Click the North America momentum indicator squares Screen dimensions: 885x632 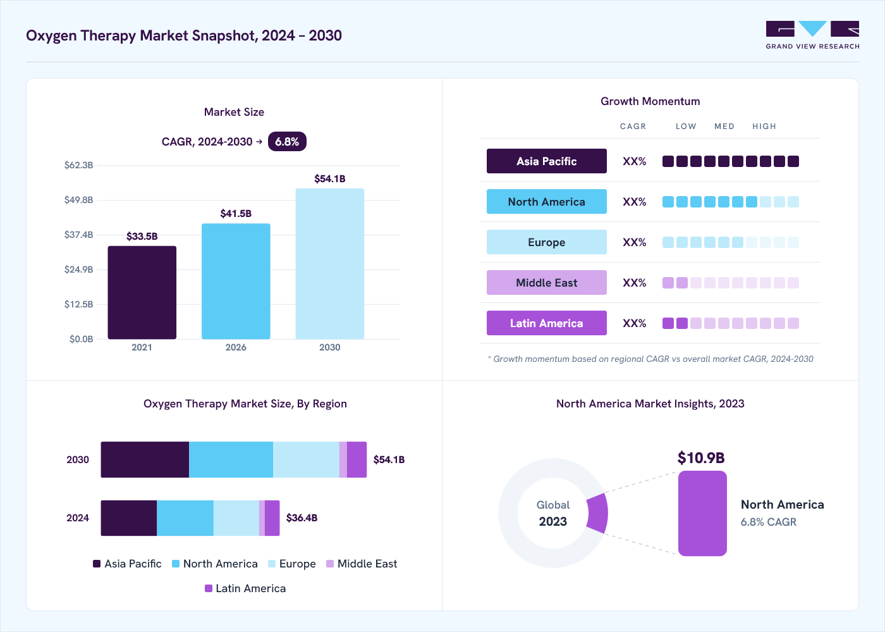(x=731, y=202)
